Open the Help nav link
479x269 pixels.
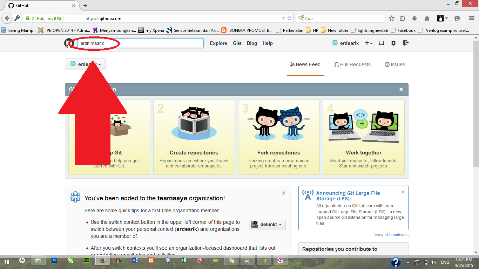point(268,43)
